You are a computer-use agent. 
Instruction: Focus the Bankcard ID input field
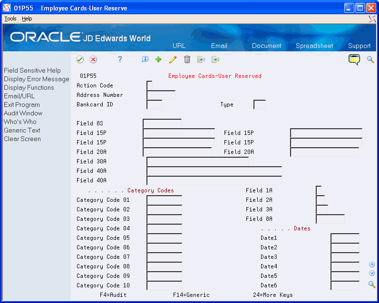154,104
